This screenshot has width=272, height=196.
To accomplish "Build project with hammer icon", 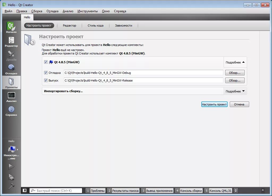I will point(11,186).
